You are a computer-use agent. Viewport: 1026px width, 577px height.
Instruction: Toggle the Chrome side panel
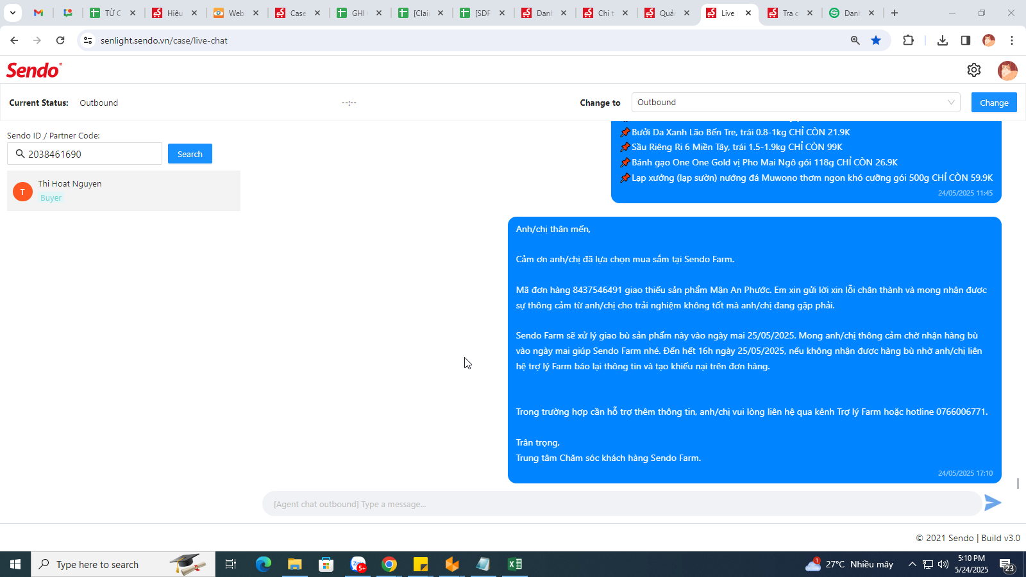(x=966, y=40)
